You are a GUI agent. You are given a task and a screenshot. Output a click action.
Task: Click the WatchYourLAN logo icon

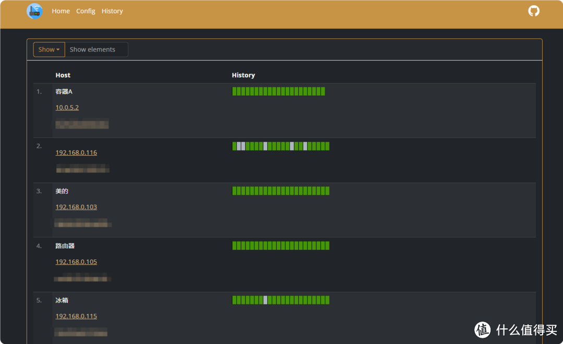[35, 11]
